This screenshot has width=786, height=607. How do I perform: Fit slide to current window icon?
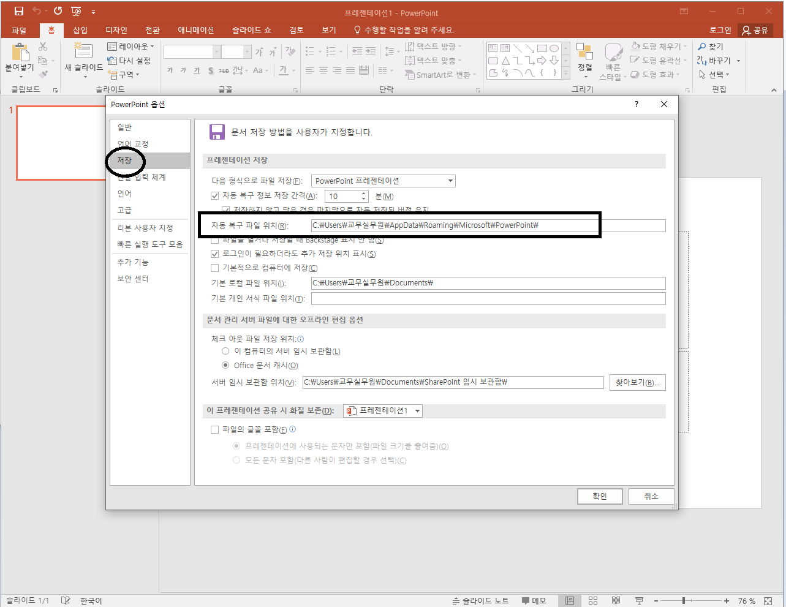point(768,601)
